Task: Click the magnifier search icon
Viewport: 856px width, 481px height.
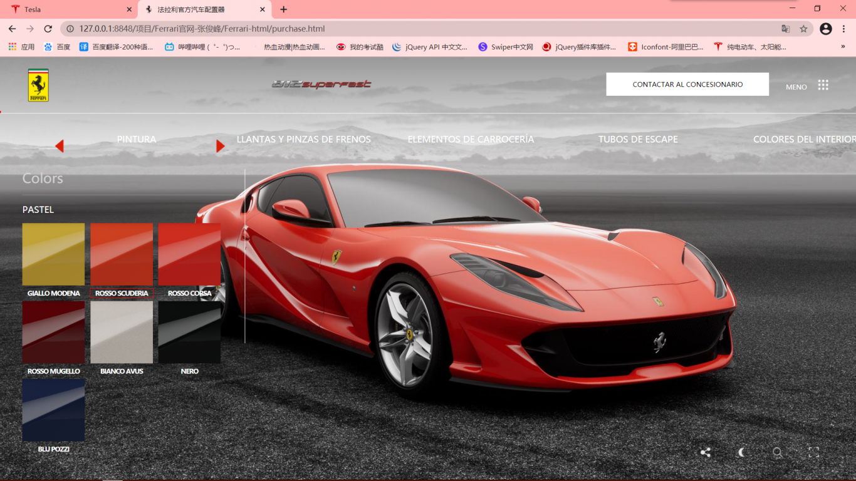Action: 778,452
